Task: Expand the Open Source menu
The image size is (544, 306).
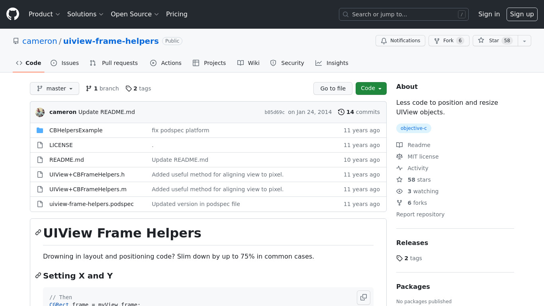Action: point(135,14)
